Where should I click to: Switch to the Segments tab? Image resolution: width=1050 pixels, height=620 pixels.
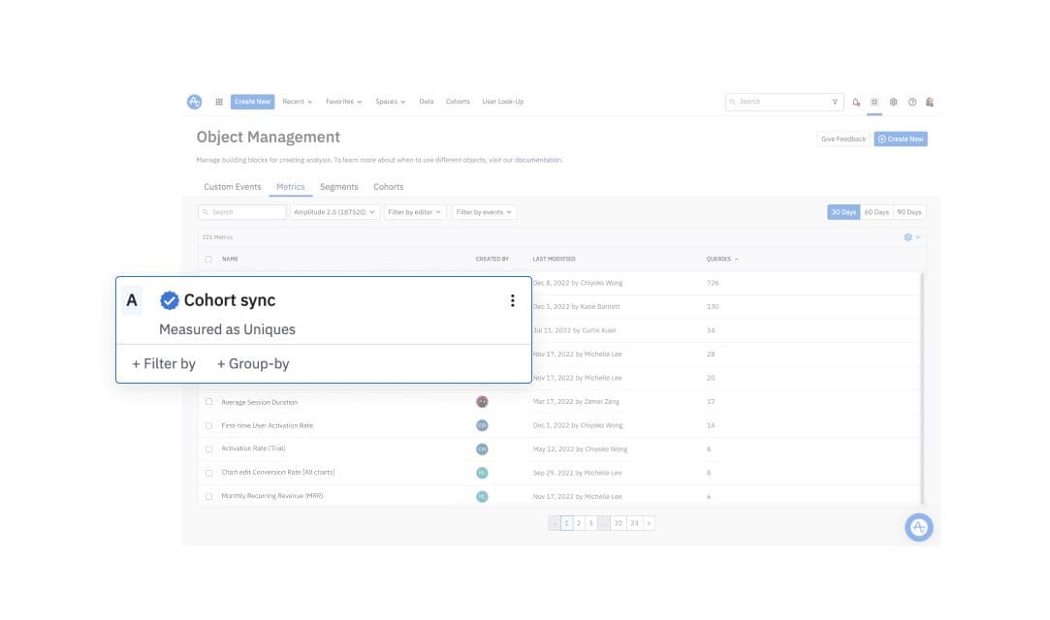tap(339, 187)
